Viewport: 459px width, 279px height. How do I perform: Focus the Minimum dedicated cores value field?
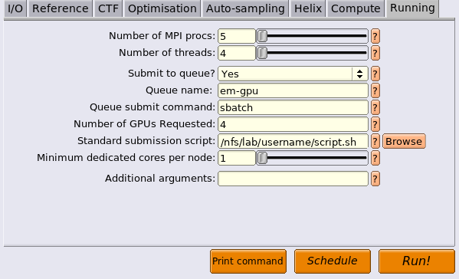point(237,158)
